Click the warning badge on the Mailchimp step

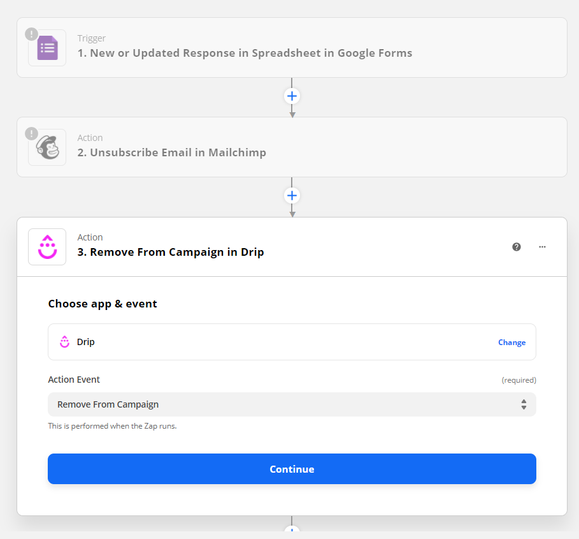tap(31, 134)
